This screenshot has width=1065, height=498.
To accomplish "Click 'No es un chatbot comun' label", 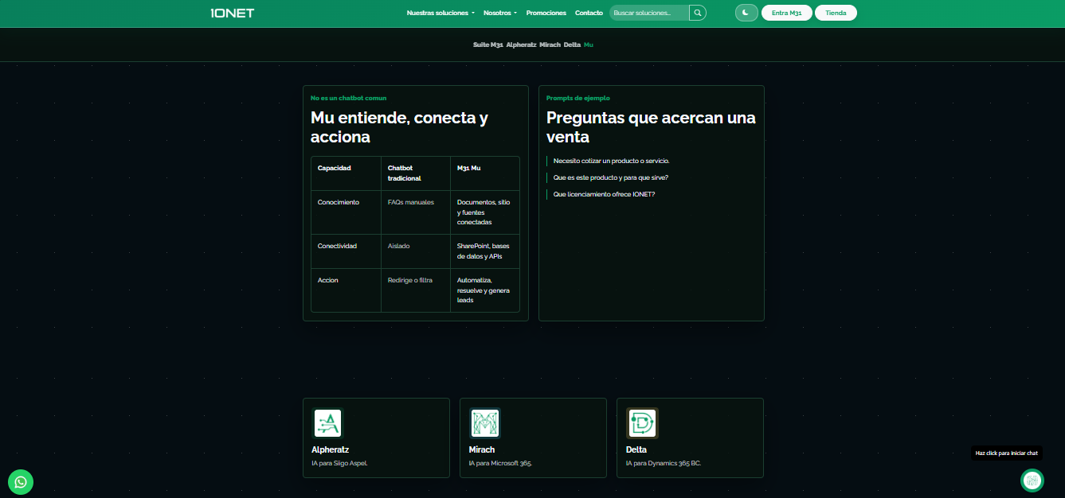I will point(349,98).
